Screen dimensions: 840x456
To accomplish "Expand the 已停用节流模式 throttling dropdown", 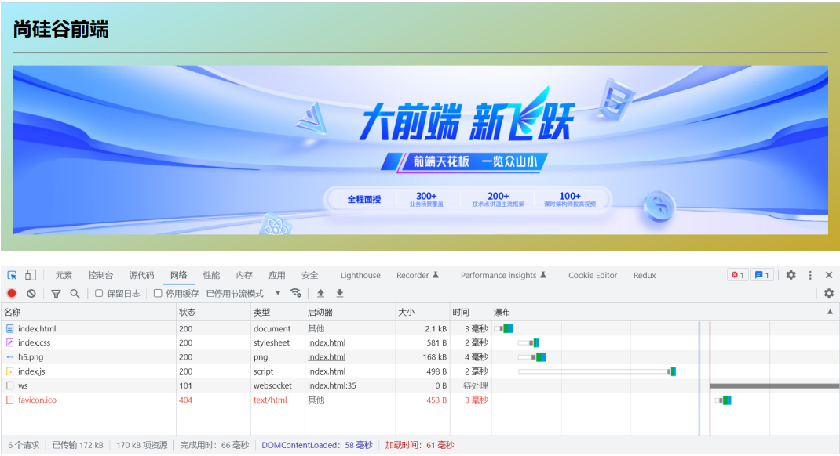I will tap(243, 293).
